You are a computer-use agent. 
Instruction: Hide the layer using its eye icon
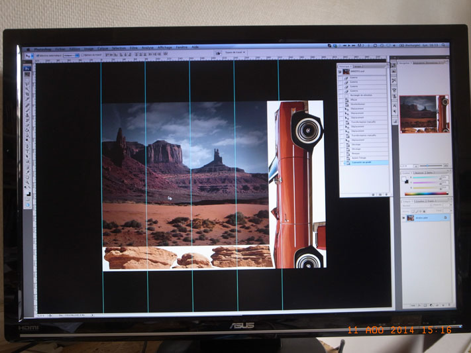coord(403,218)
